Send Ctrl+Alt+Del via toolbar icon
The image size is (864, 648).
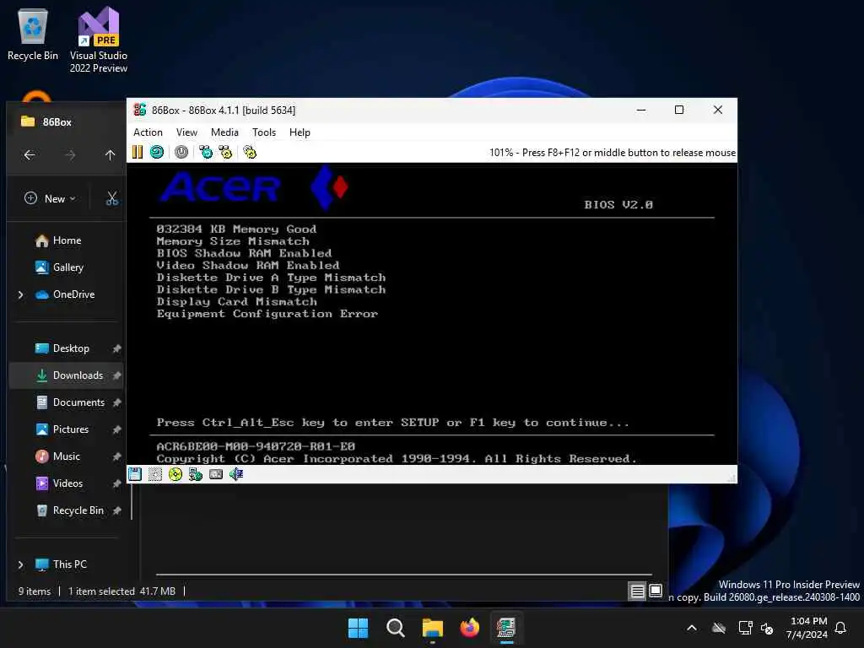click(206, 152)
